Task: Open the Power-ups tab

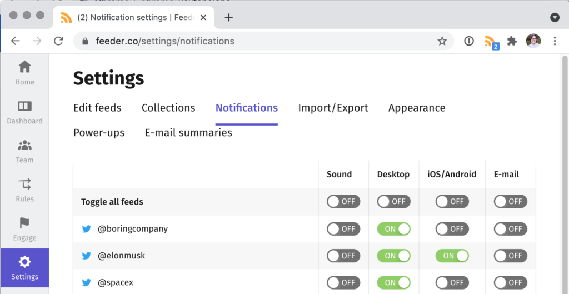Action: pyautogui.click(x=99, y=133)
